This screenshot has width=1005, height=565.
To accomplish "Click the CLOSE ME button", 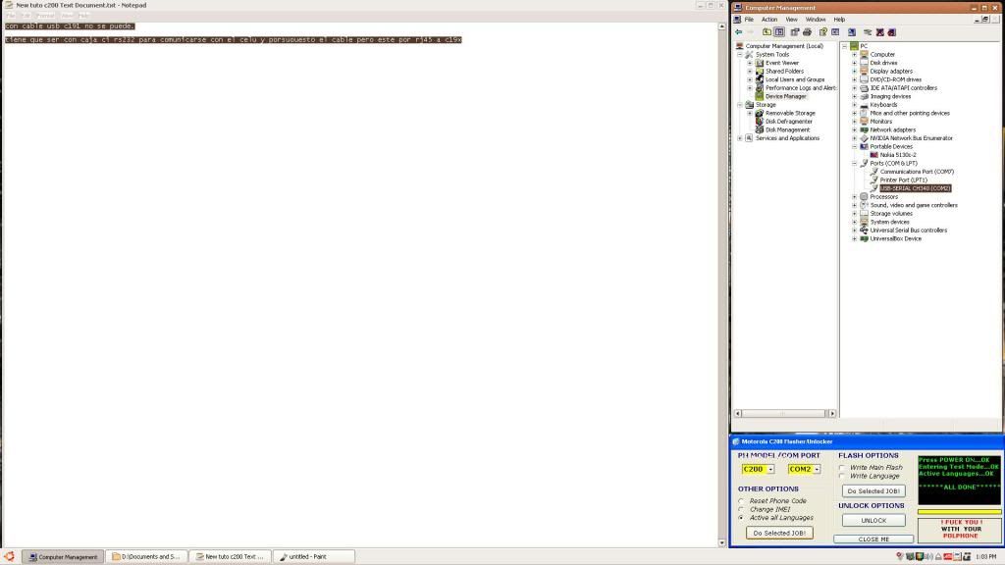I will (x=873, y=539).
